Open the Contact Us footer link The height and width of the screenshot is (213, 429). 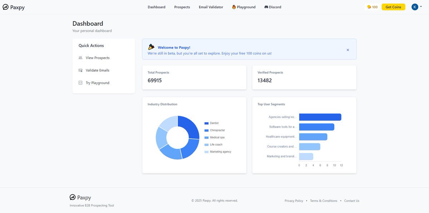pos(352,201)
